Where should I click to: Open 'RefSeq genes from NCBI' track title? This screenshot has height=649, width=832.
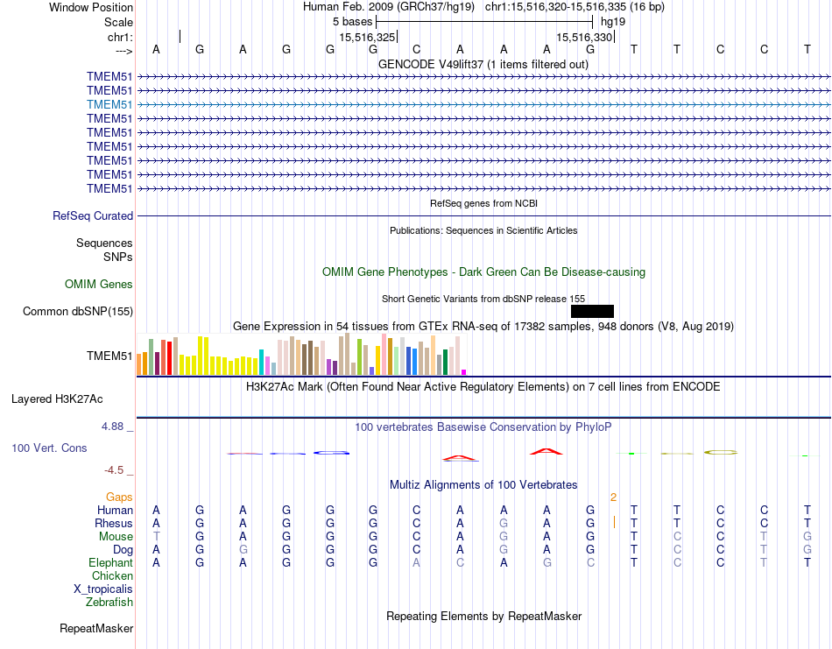[483, 203]
